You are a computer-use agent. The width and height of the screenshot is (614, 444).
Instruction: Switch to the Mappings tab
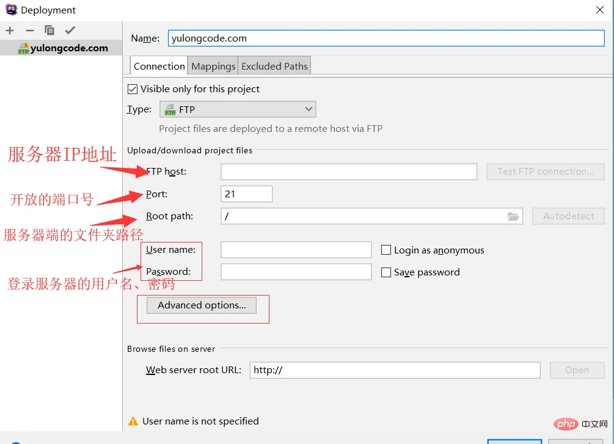pos(213,66)
